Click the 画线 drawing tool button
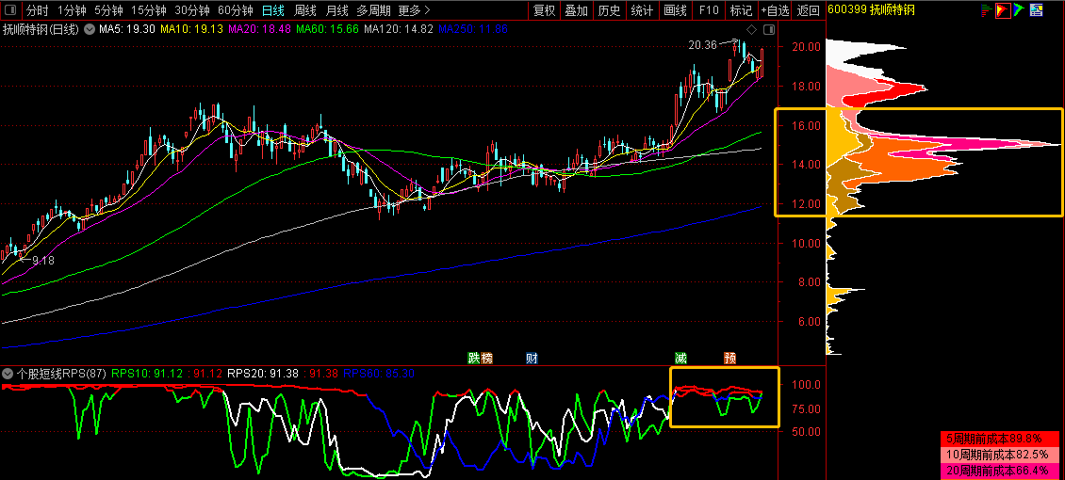 click(x=675, y=11)
